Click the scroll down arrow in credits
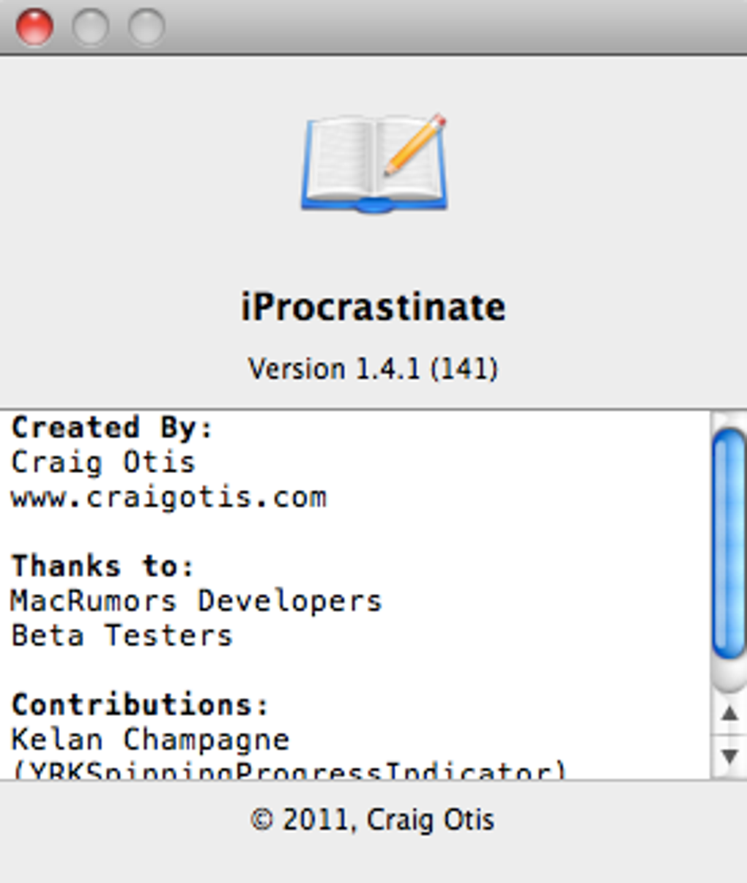The width and height of the screenshot is (747, 883). (729, 756)
